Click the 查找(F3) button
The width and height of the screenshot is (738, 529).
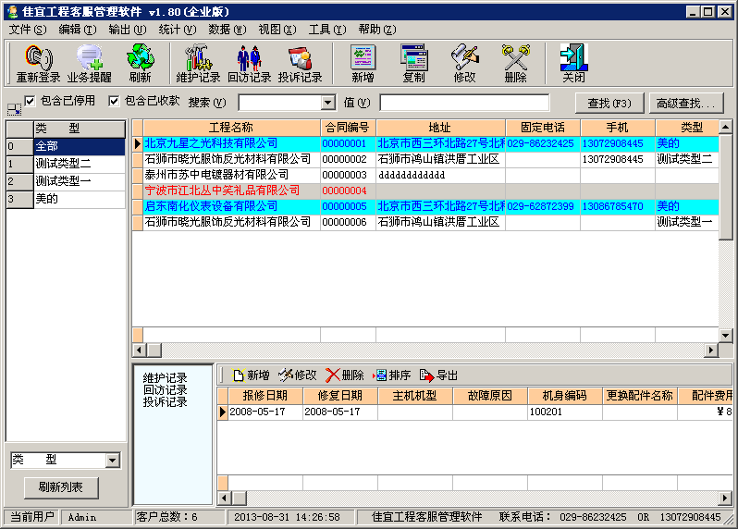coord(609,103)
